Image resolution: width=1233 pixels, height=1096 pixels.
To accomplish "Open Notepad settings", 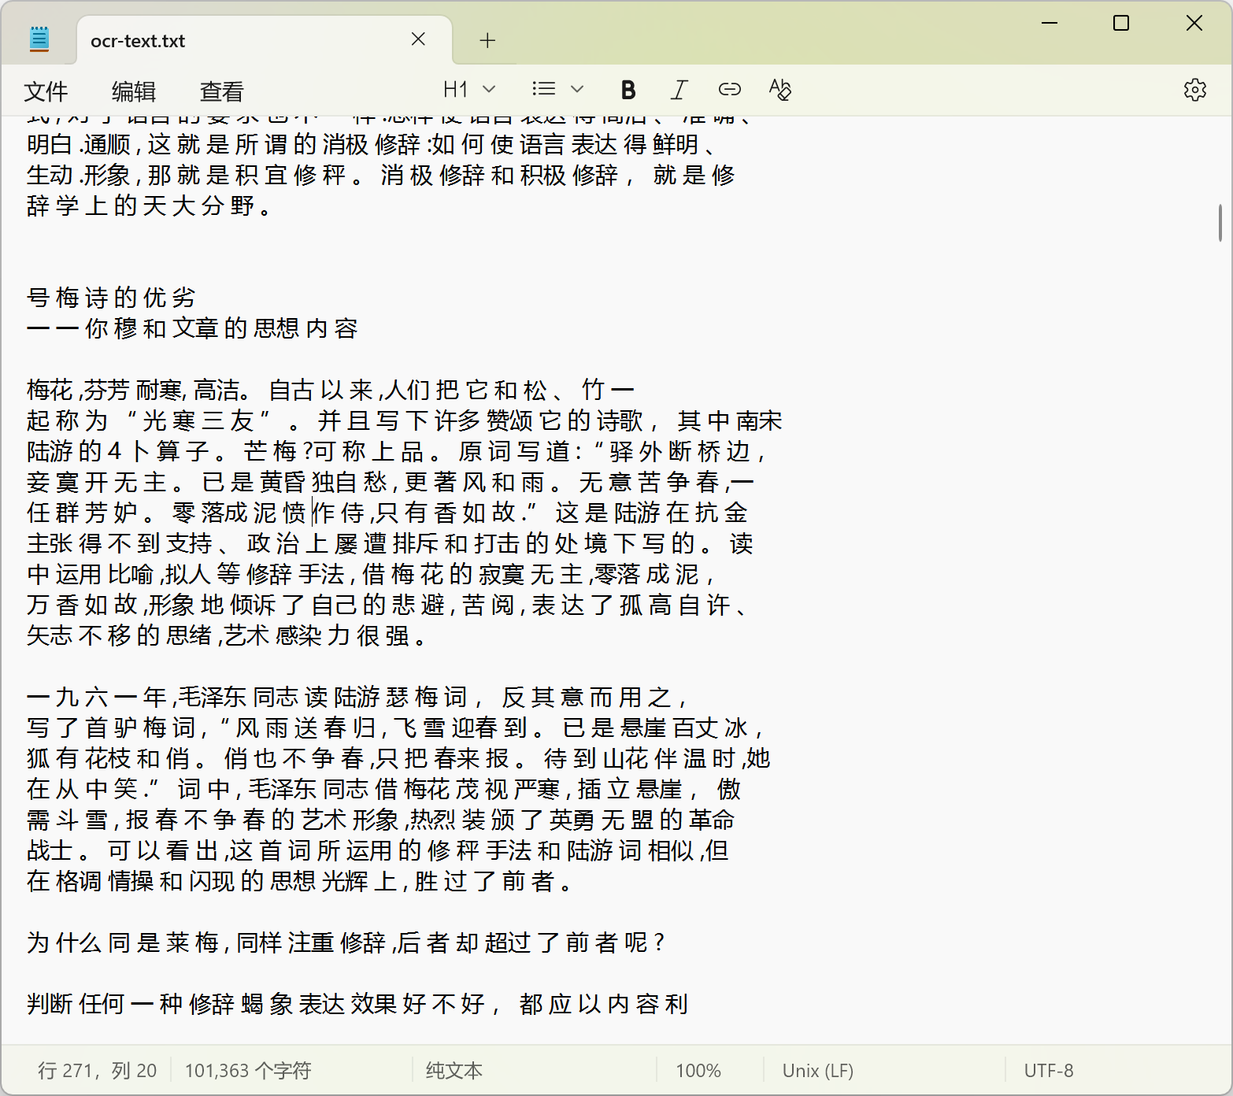I will (x=1194, y=89).
